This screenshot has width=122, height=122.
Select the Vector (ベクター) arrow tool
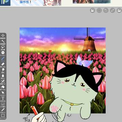click(x=3, y=94)
